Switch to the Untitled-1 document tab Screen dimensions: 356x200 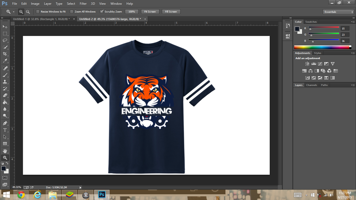(41, 19)
